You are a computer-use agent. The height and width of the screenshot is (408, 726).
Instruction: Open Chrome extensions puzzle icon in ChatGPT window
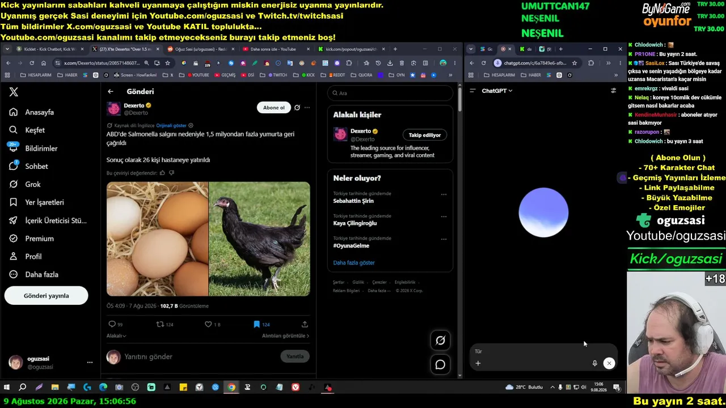click(591, 63)
